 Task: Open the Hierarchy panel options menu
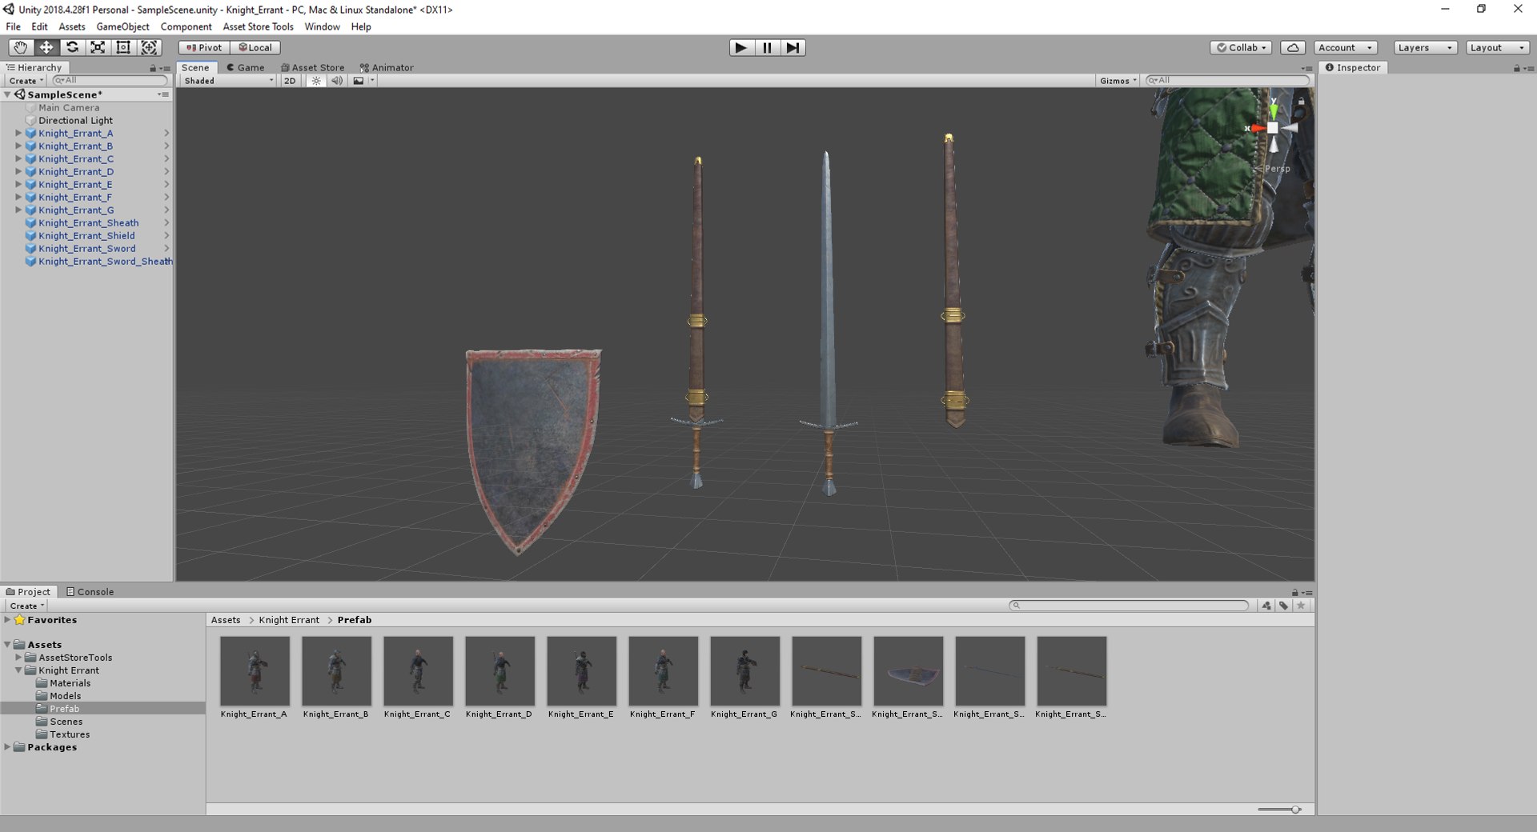166,69
